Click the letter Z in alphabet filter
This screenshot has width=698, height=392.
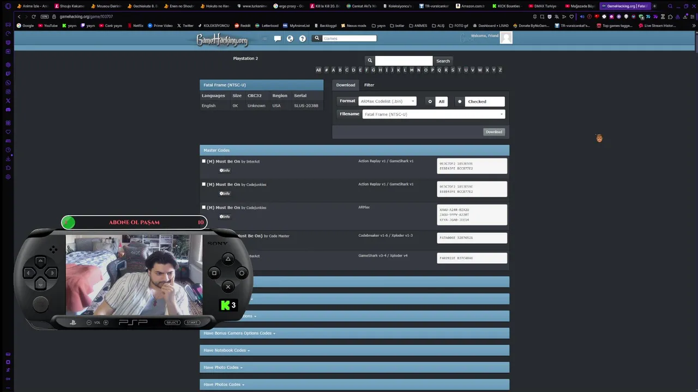tap(500, 70)
